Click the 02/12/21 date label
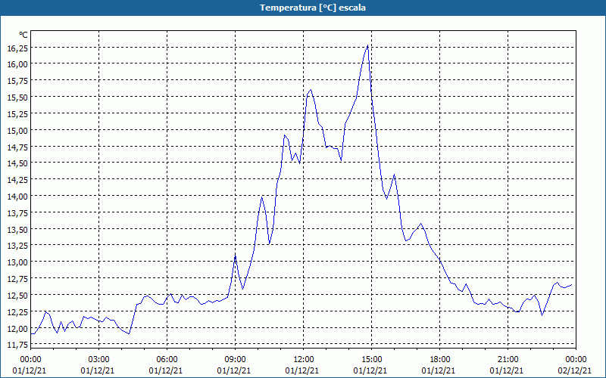This screenshot has width=606, height=378. click(575, 370)
